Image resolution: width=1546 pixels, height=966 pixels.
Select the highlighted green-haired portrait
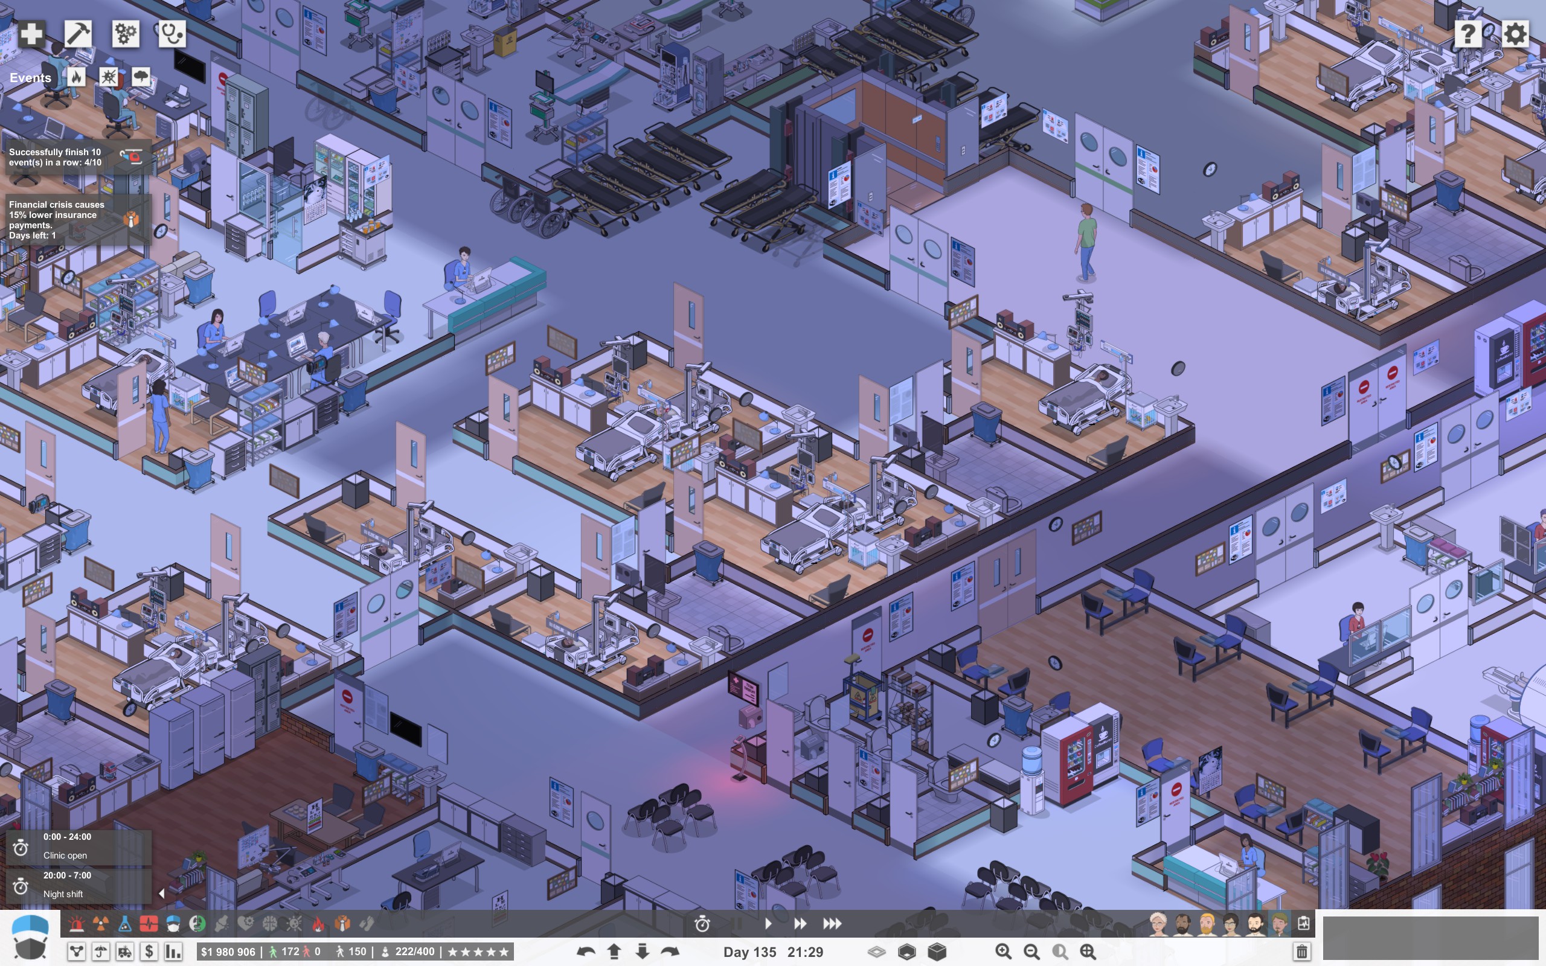1279,924
